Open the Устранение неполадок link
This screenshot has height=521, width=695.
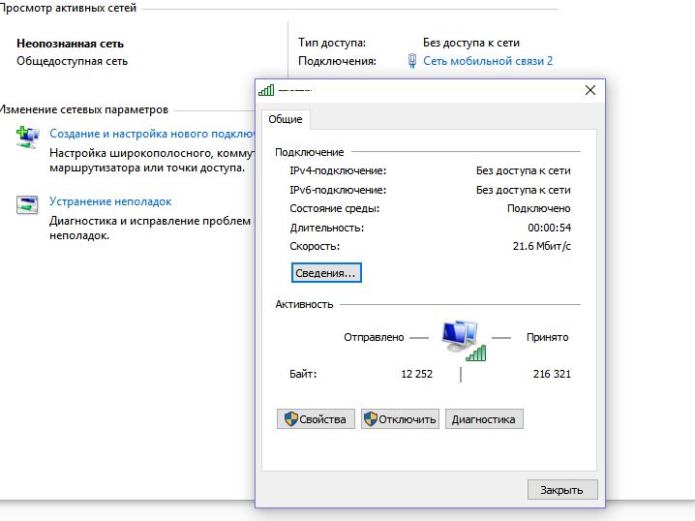(110, 201)
